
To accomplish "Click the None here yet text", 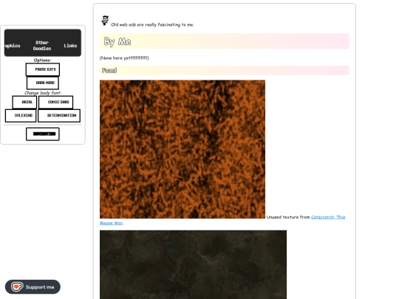I will tap(124, 58).
